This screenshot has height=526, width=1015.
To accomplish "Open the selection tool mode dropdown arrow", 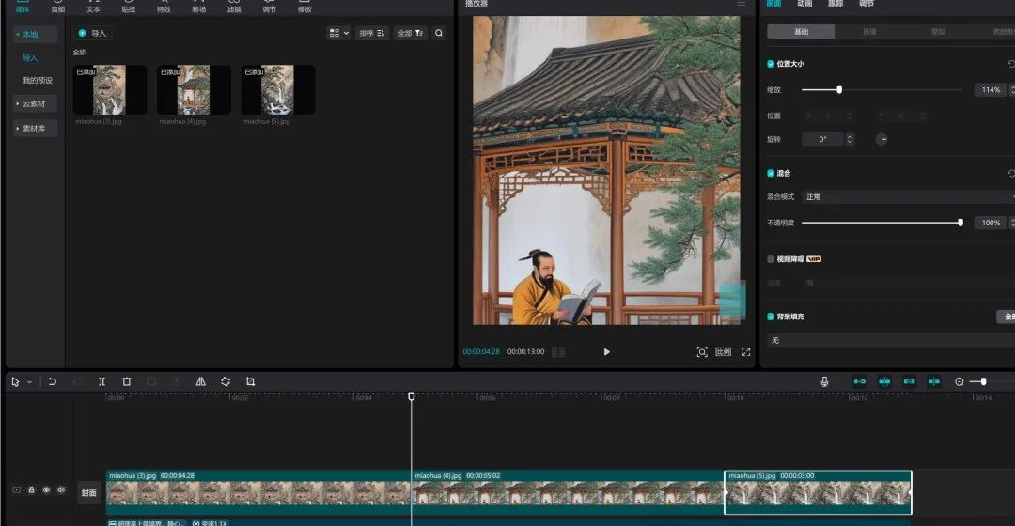I will pos(30,382).
